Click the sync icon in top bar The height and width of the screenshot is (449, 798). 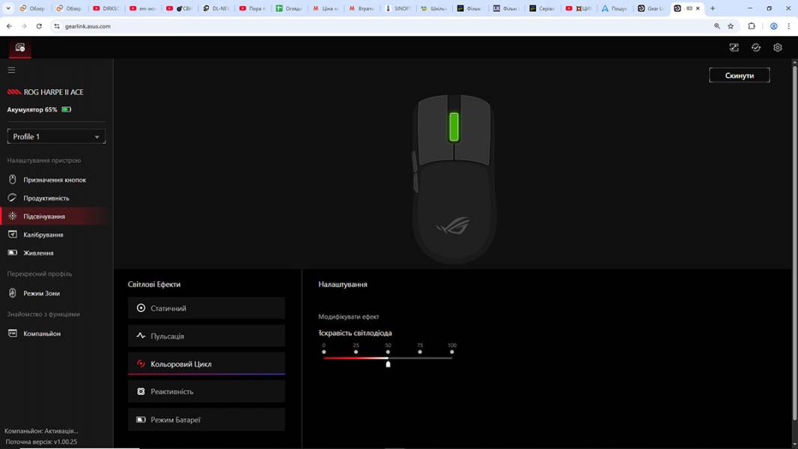pos(756,47)
